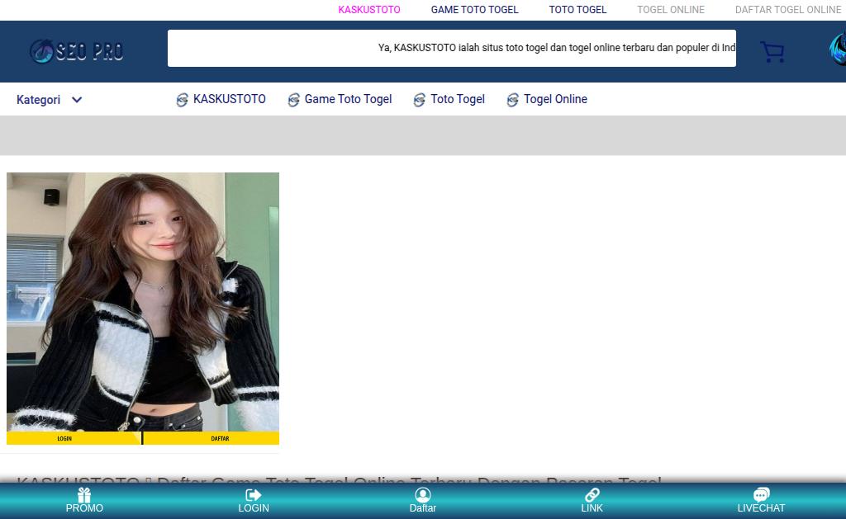846x519 pixels.
Task: Open DAFTAR TOGEL ONLINE top link
Action: pos(787,10)
